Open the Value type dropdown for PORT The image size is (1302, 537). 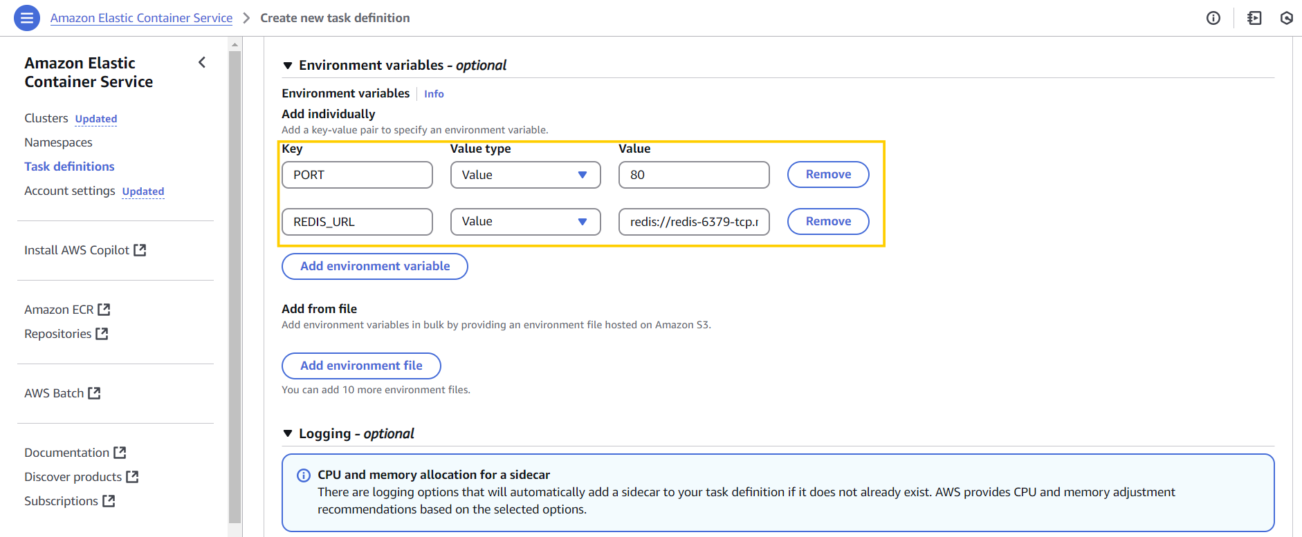[x=525, y=175]
